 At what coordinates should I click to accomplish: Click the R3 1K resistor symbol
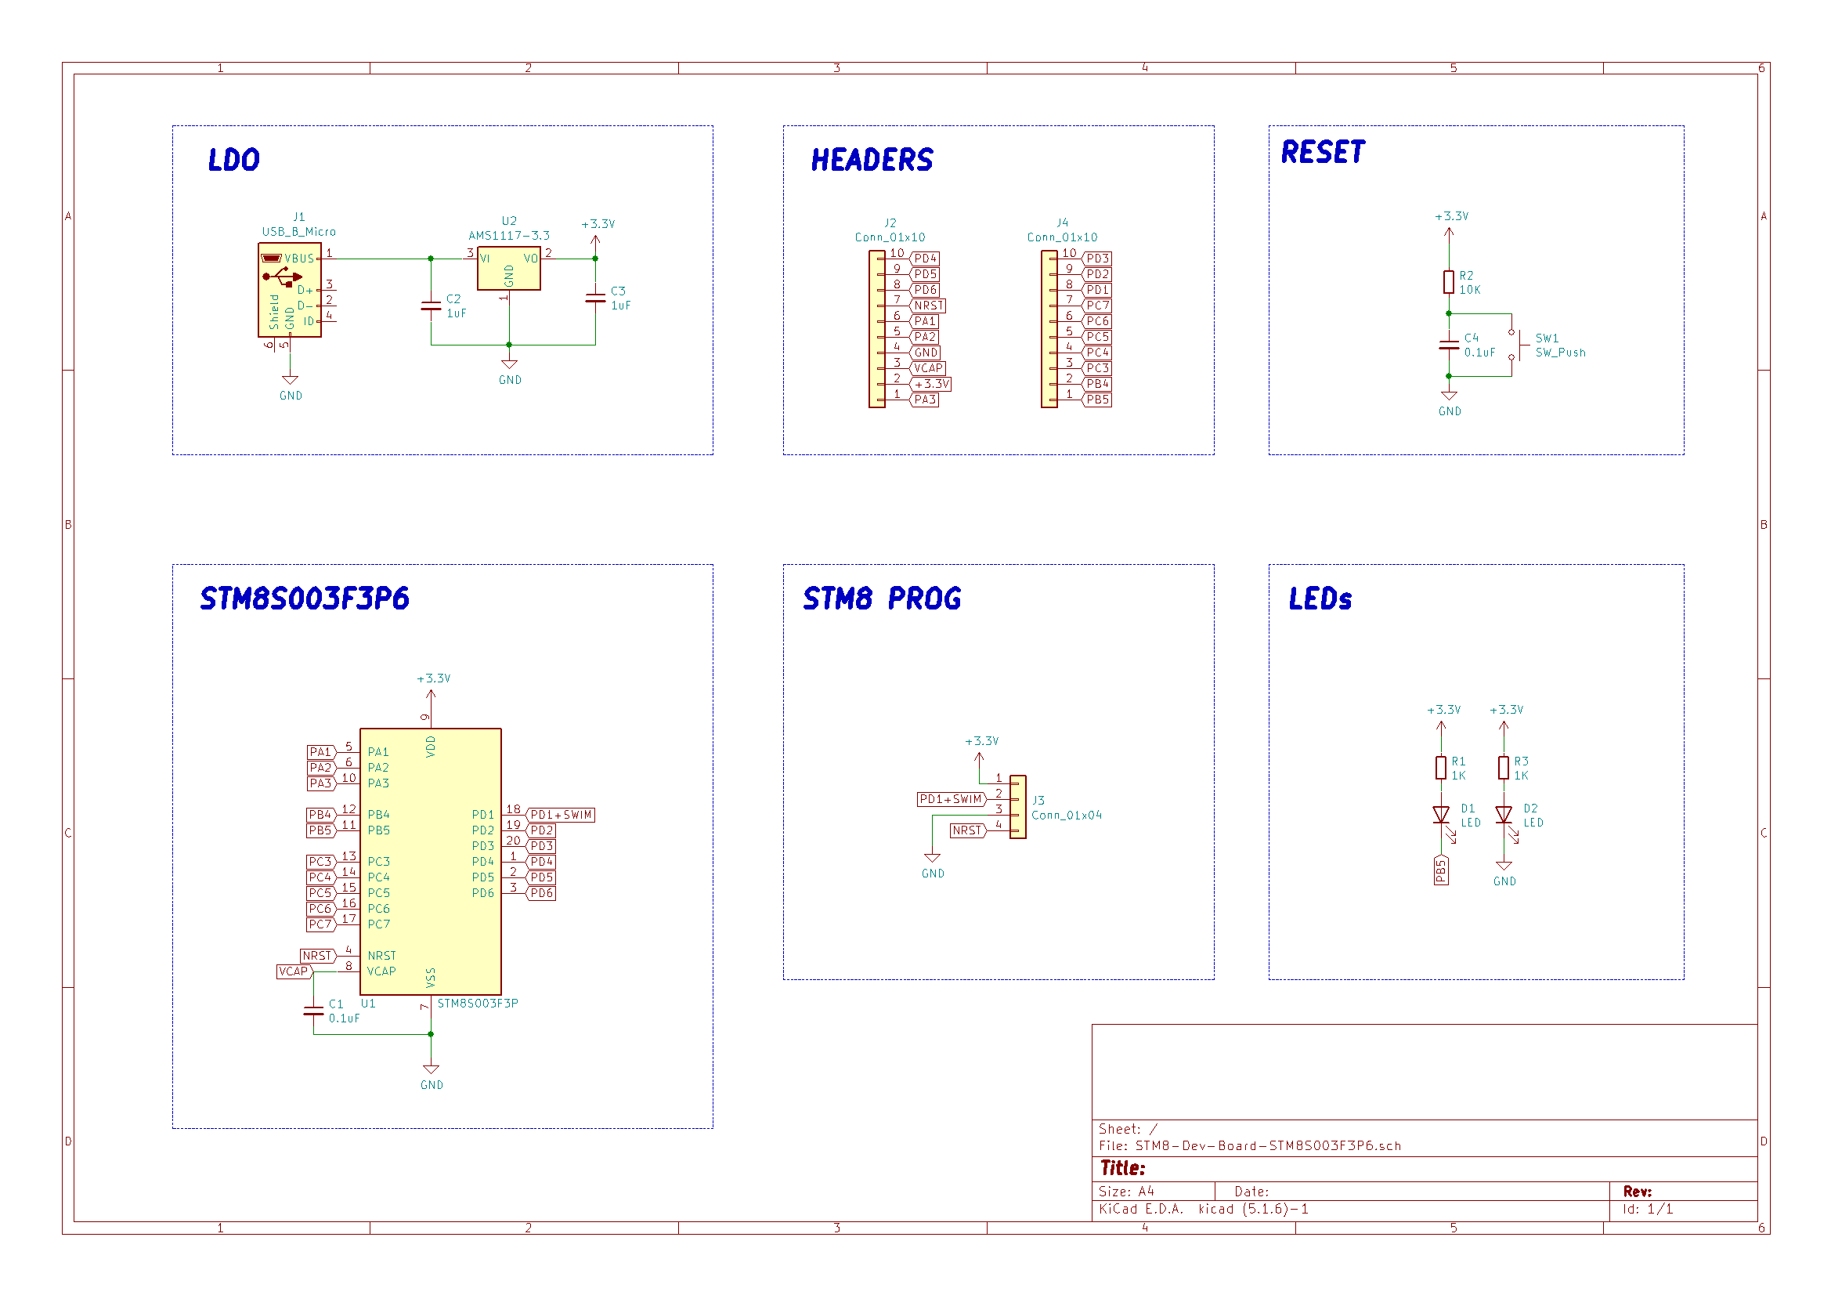pyautogui.click(x=1504, y=769)
